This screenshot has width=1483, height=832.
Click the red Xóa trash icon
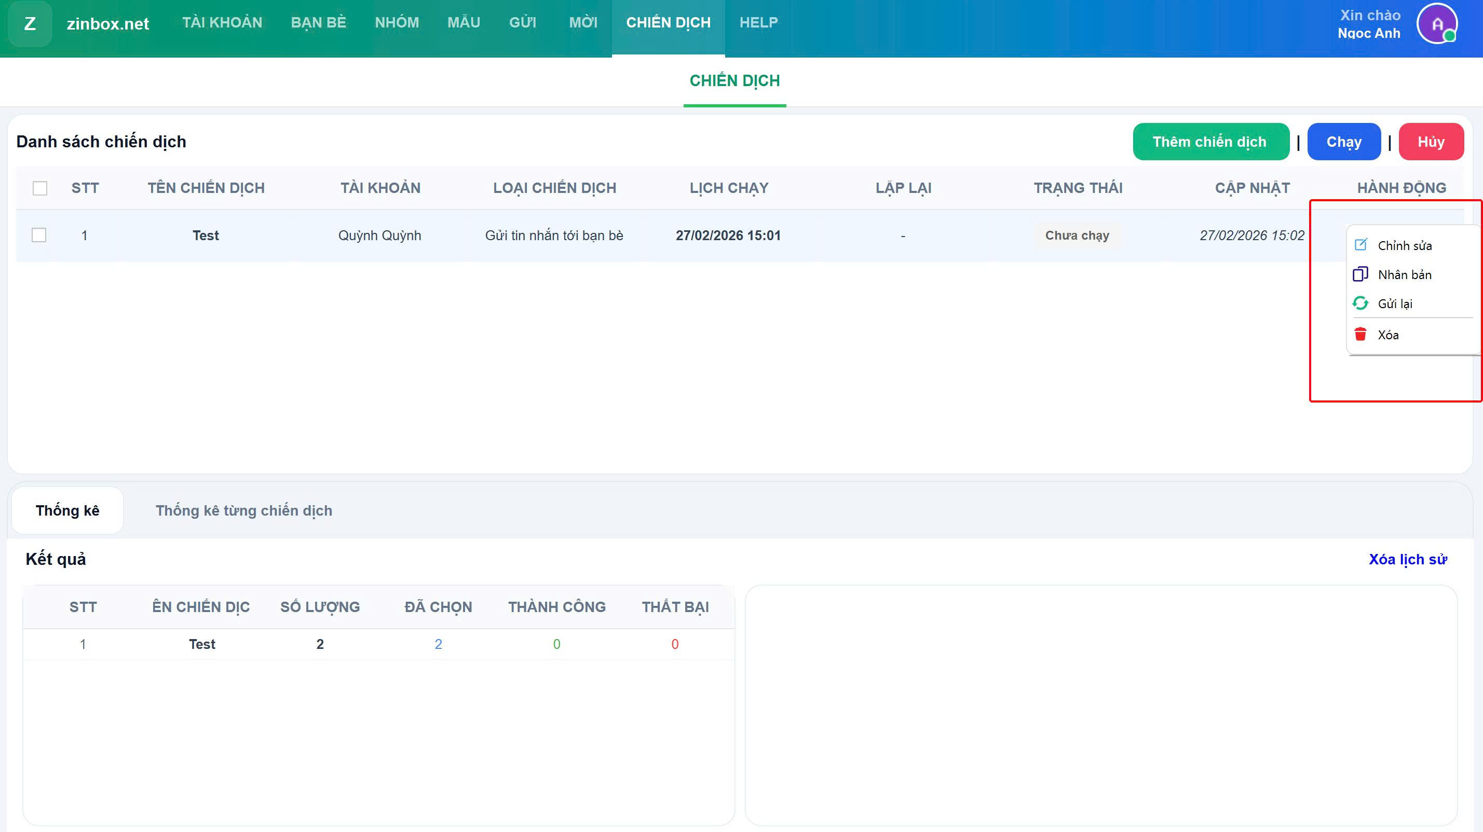pyautogui.click(x=1360, y=334)
